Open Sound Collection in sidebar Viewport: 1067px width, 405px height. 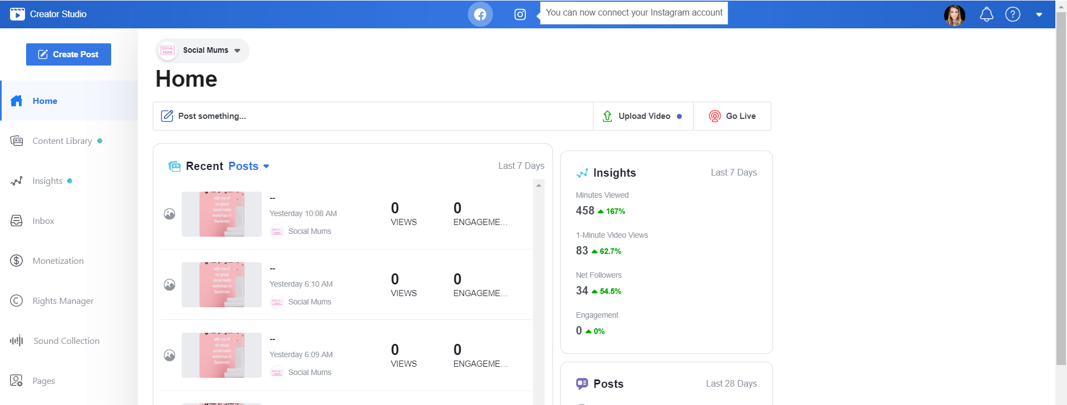[x=66, y=341]
